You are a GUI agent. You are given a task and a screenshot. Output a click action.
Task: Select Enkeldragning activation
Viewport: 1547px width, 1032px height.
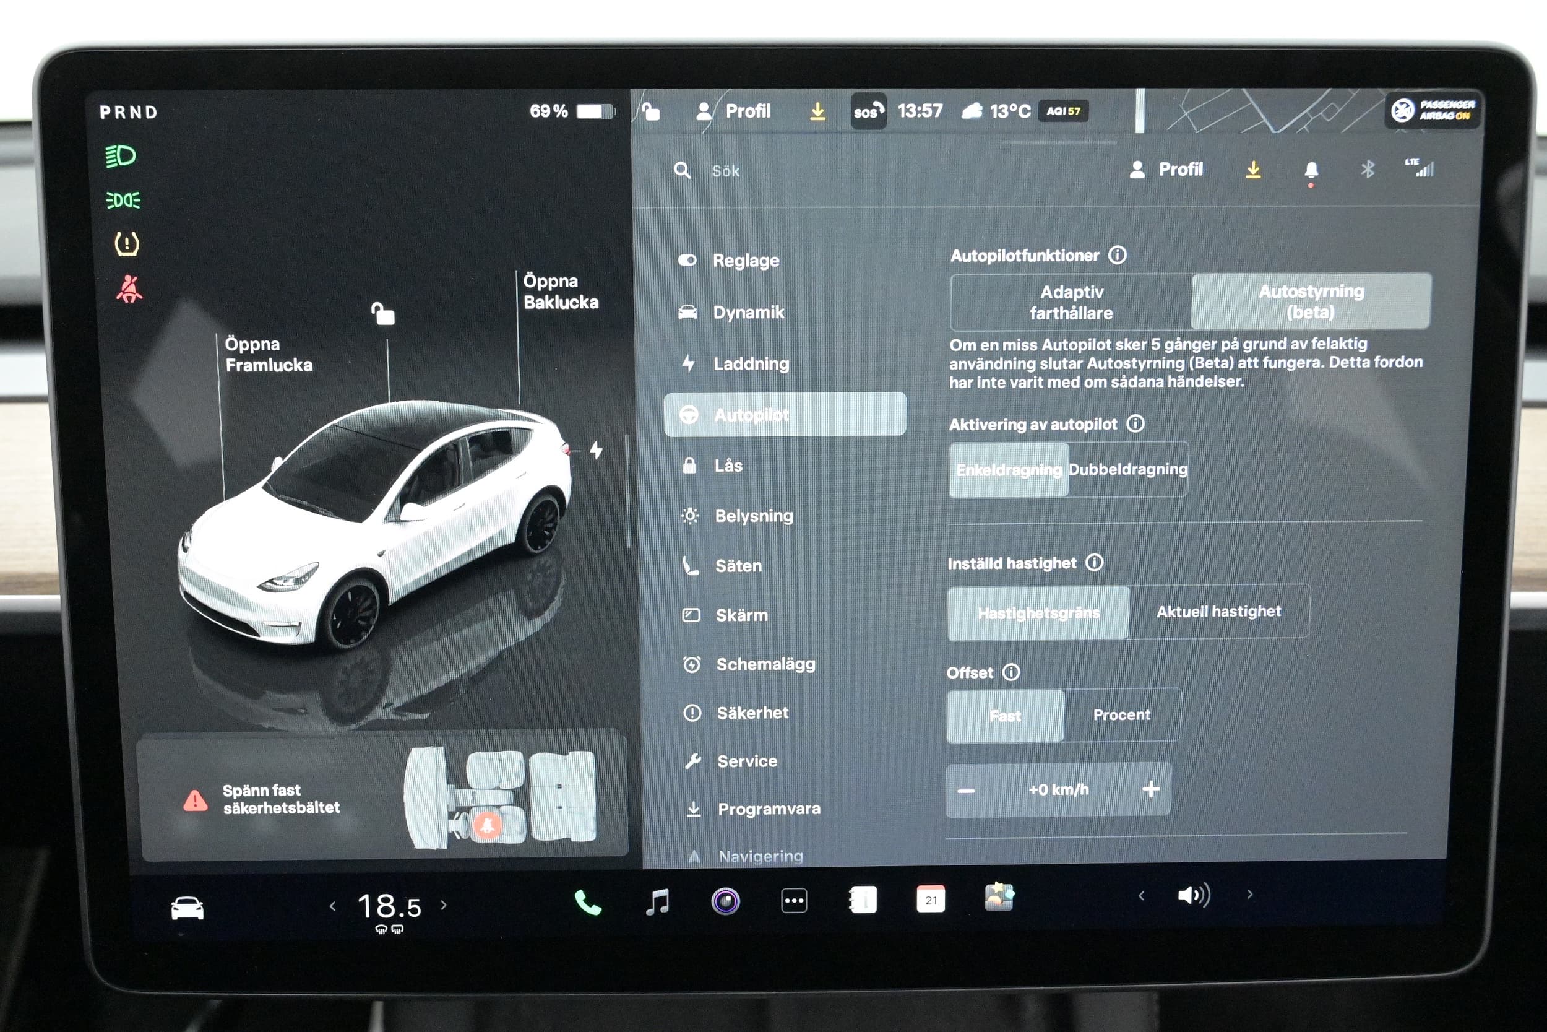tap(1009, 469)
